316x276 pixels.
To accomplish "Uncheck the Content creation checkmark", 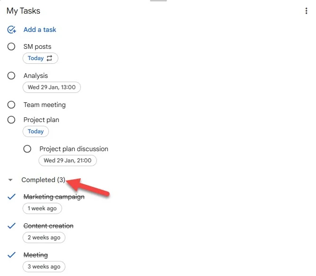I will (11, 226).
